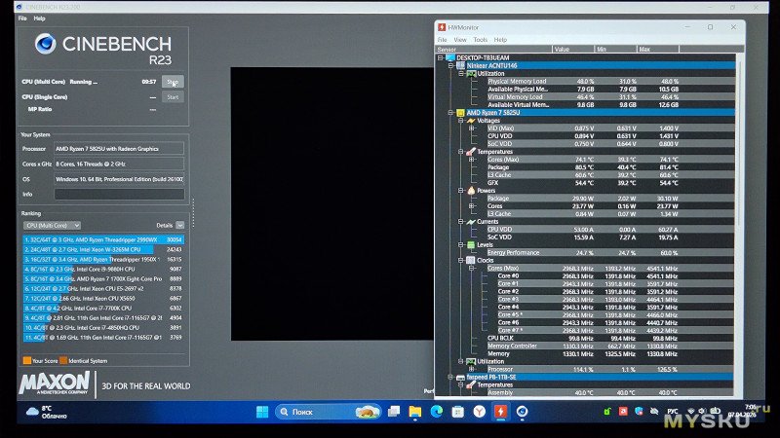Open Microsoft Edge from the taskbar

[x=436, y=412]
